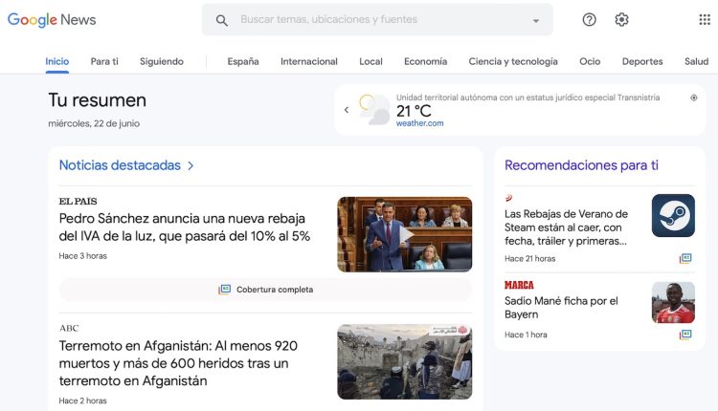Click the Steam logo thumbnail
This screenshot has width=718, height=411.
(x=673, y=215)
